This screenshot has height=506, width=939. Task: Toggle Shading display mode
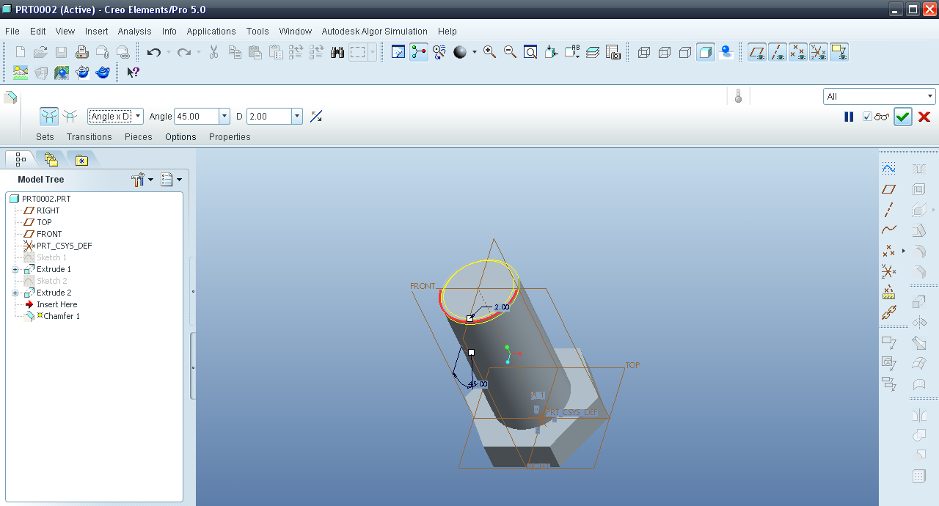point(706,52)
